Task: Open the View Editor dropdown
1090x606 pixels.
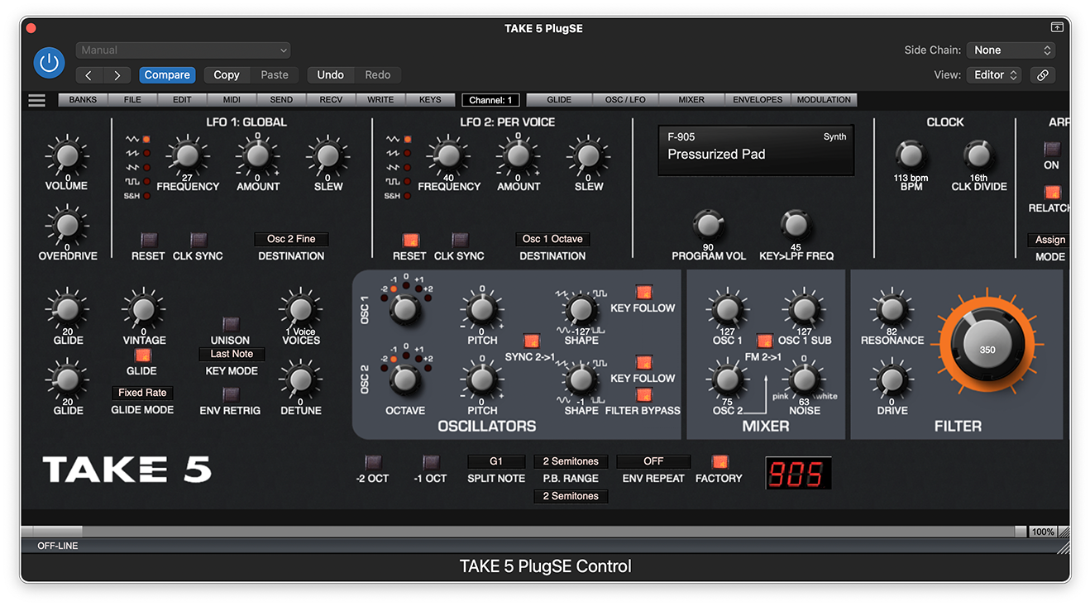Action: [994, 75]
